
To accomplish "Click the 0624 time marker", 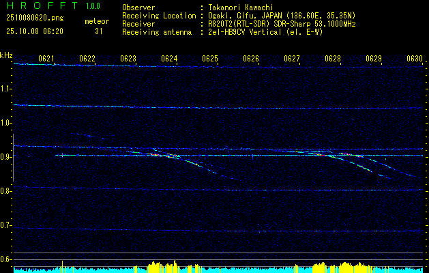I will 169,58.
